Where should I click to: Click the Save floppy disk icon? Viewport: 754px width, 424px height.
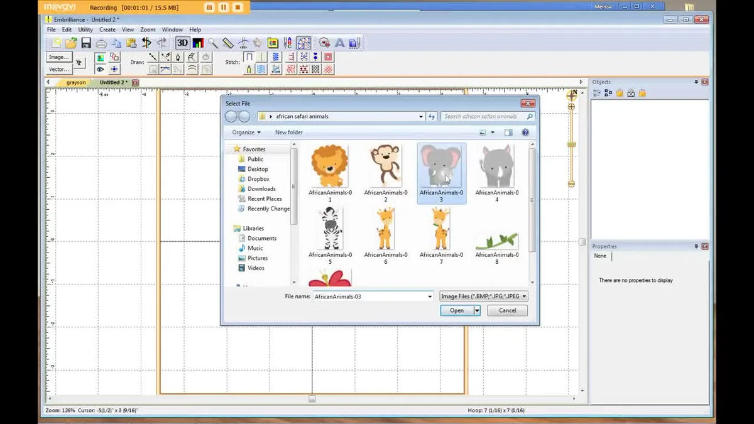[x=86, y=43]
